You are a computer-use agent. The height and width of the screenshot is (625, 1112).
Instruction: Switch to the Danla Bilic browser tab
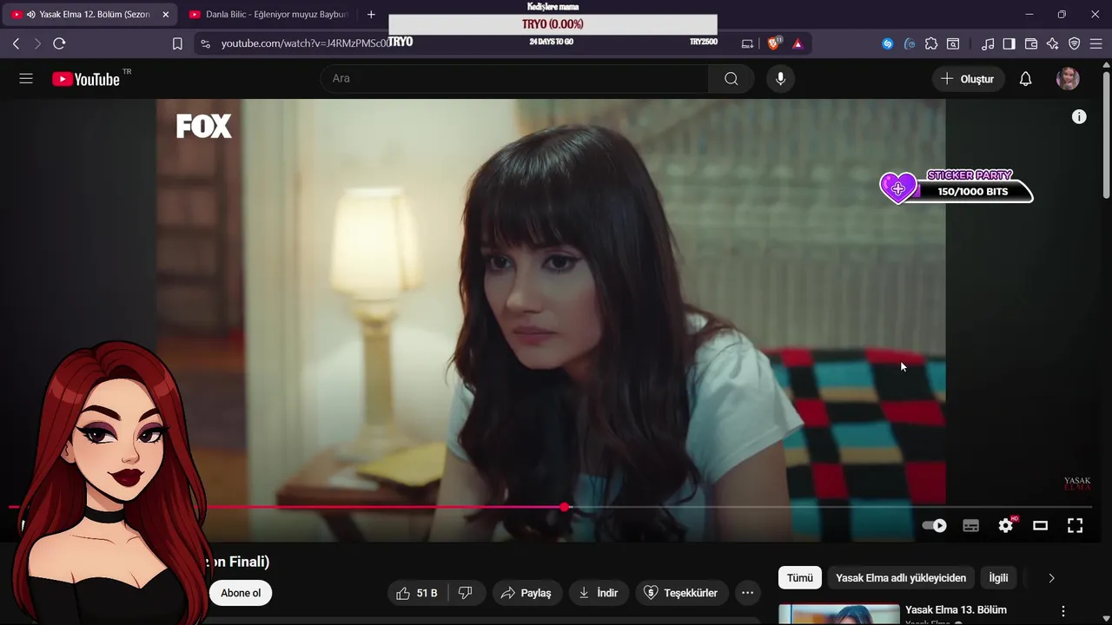[x=268, y=15]
